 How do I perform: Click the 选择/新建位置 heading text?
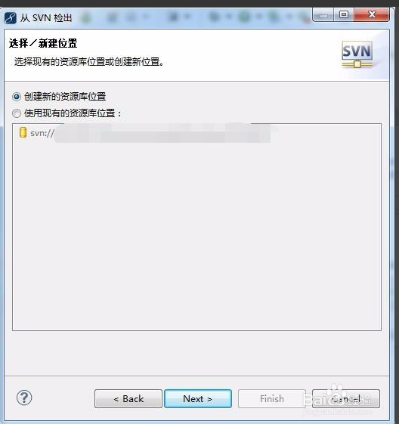pyautogui.click(x=43, y=43)
